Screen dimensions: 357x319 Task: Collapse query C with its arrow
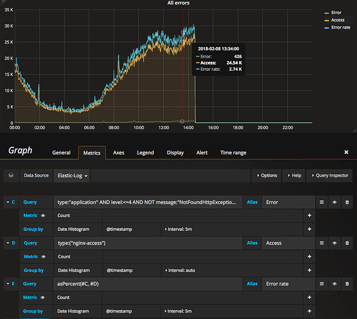[8, 202]
